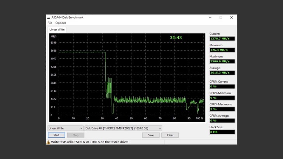The width and height of the screenshot is (283, 159).
Task: Open the Options menu
Action: coord(61,23)
